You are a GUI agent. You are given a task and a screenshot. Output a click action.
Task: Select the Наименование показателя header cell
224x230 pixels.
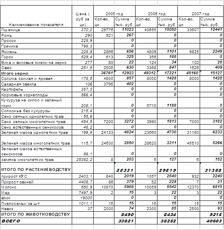(x=36, y=16)
